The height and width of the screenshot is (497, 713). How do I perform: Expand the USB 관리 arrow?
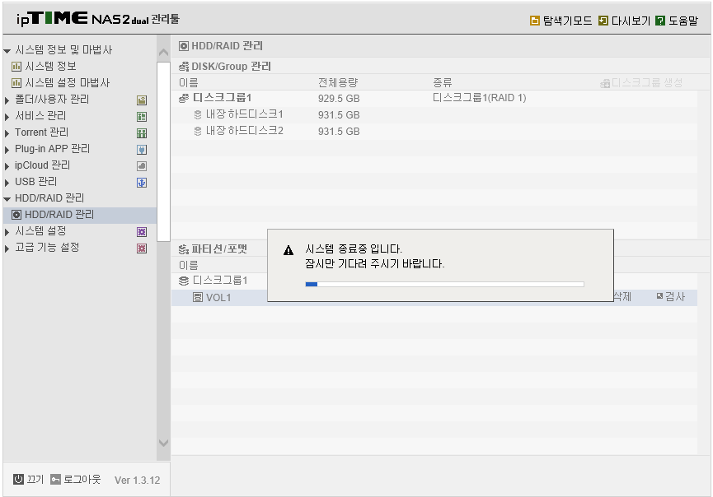point(7,183)
